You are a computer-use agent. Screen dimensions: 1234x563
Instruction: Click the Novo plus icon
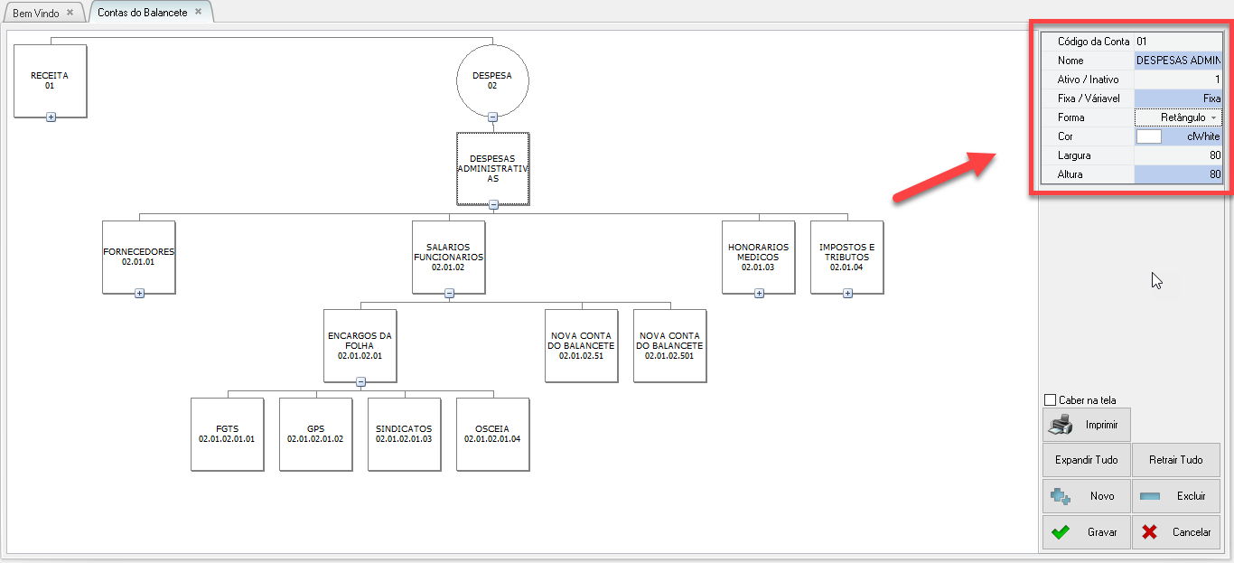[1061, 496]
